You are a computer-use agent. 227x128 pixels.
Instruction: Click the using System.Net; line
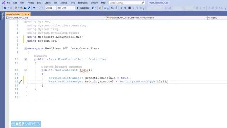pos(42,41)
